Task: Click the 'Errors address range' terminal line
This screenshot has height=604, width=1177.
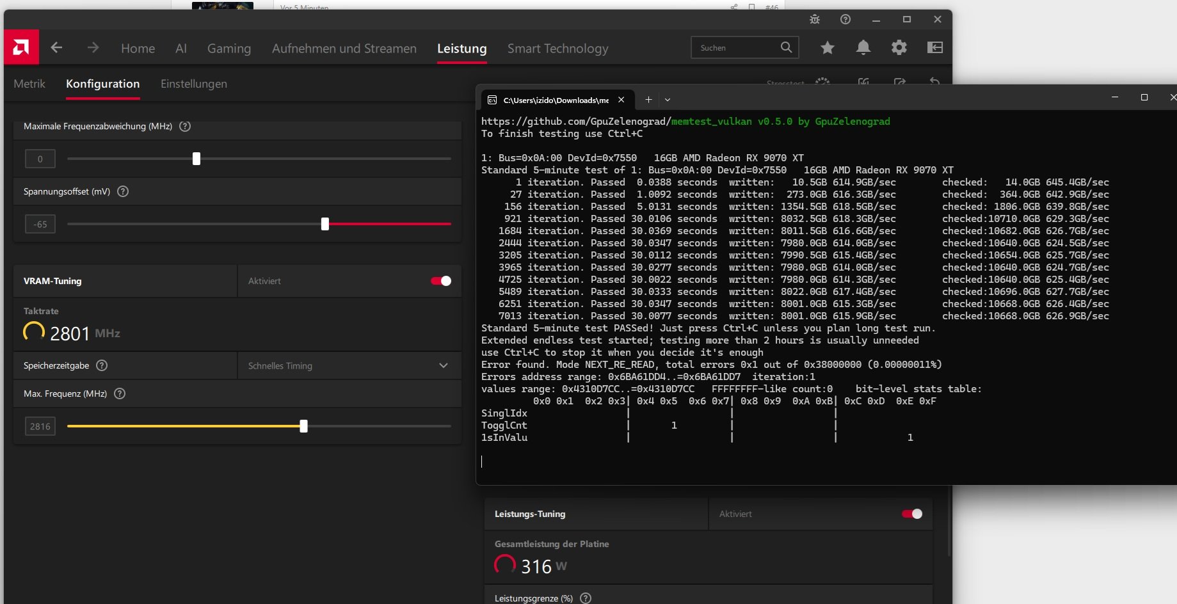Action: click(648, 377)
